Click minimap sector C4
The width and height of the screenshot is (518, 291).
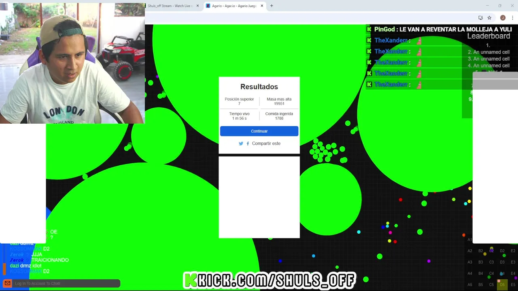491,273
